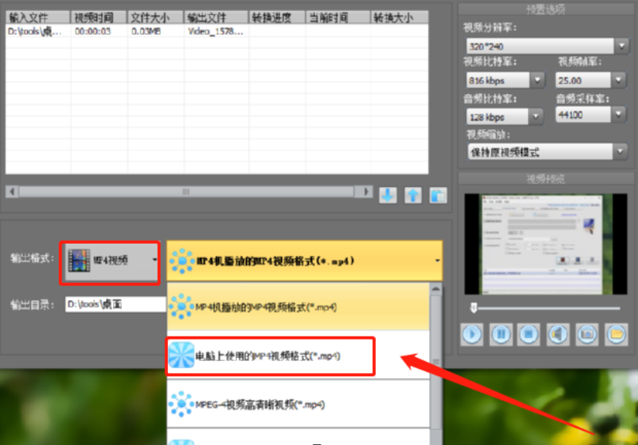Open the folder icon under preview
Image resolution: width=638 pixels, height=445 pixels.
tap(616, 335)
